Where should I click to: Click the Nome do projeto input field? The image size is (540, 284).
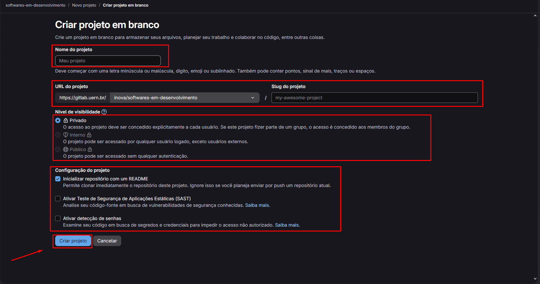108,61
